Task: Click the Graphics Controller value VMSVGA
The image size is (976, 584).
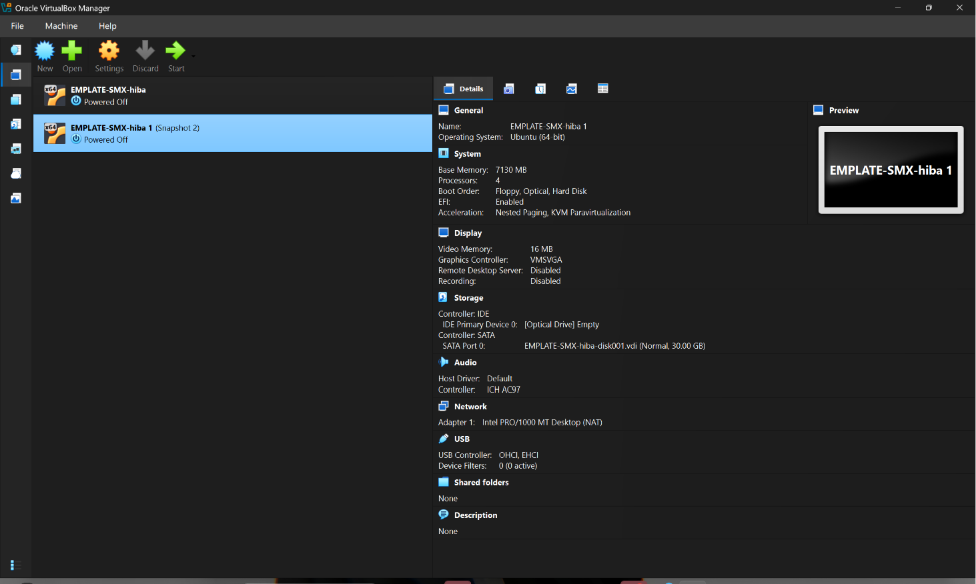Action: [546, 260]
